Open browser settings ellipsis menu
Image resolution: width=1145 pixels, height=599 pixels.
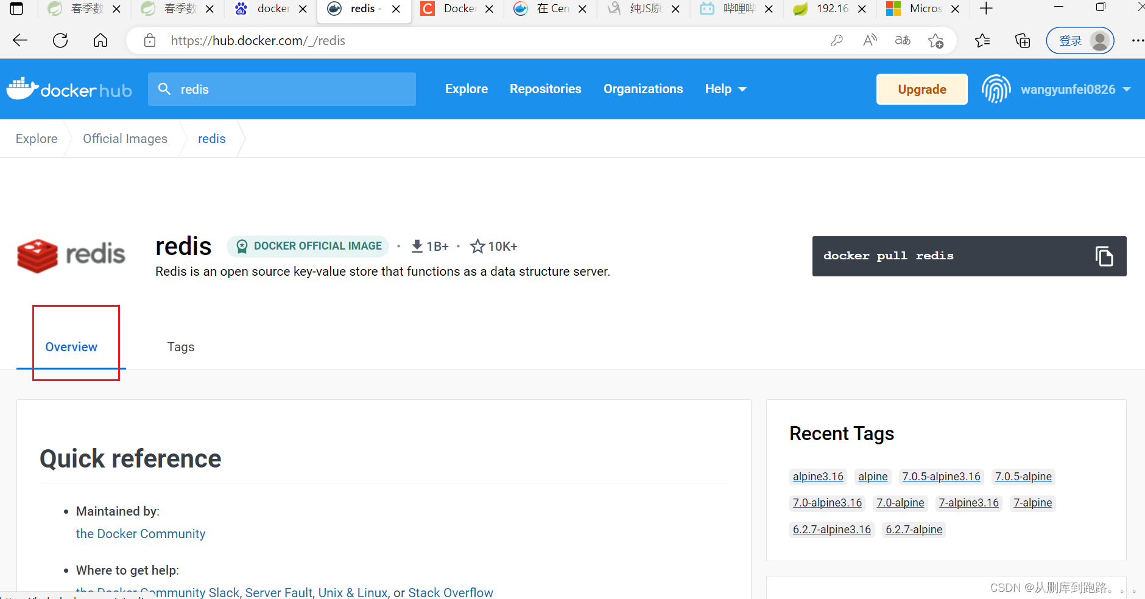(x=1137, y=41)
